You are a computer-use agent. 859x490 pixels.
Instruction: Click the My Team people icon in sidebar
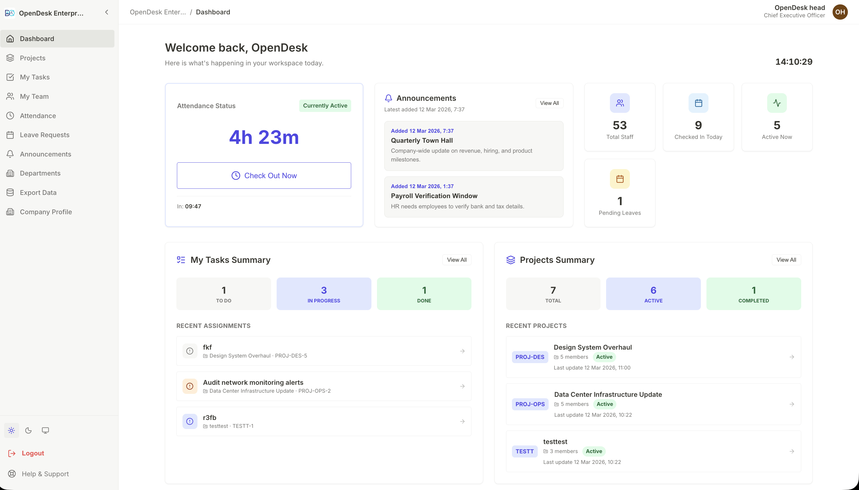coord(10,96)
